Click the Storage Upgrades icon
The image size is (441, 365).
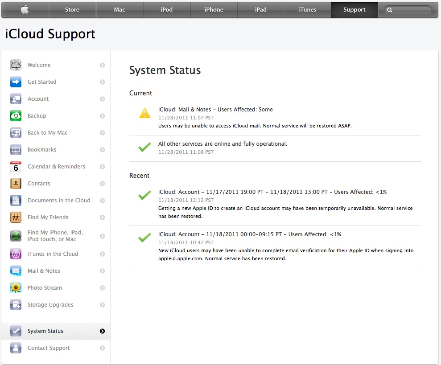(16, 305)
